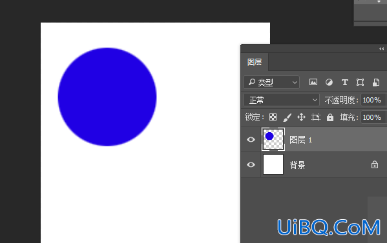Screen dimensions: 387x243
Task: Open the 类型 filter kind dropdown
Action: 271,83
